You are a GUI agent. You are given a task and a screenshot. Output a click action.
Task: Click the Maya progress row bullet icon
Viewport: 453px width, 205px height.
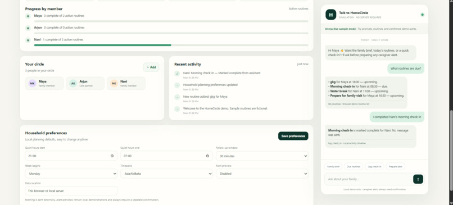coord(28,16)
